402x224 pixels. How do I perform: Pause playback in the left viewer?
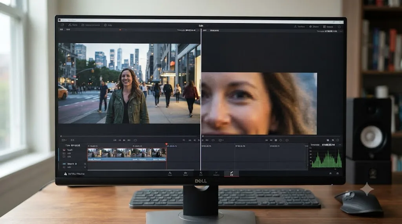point(120,140)
